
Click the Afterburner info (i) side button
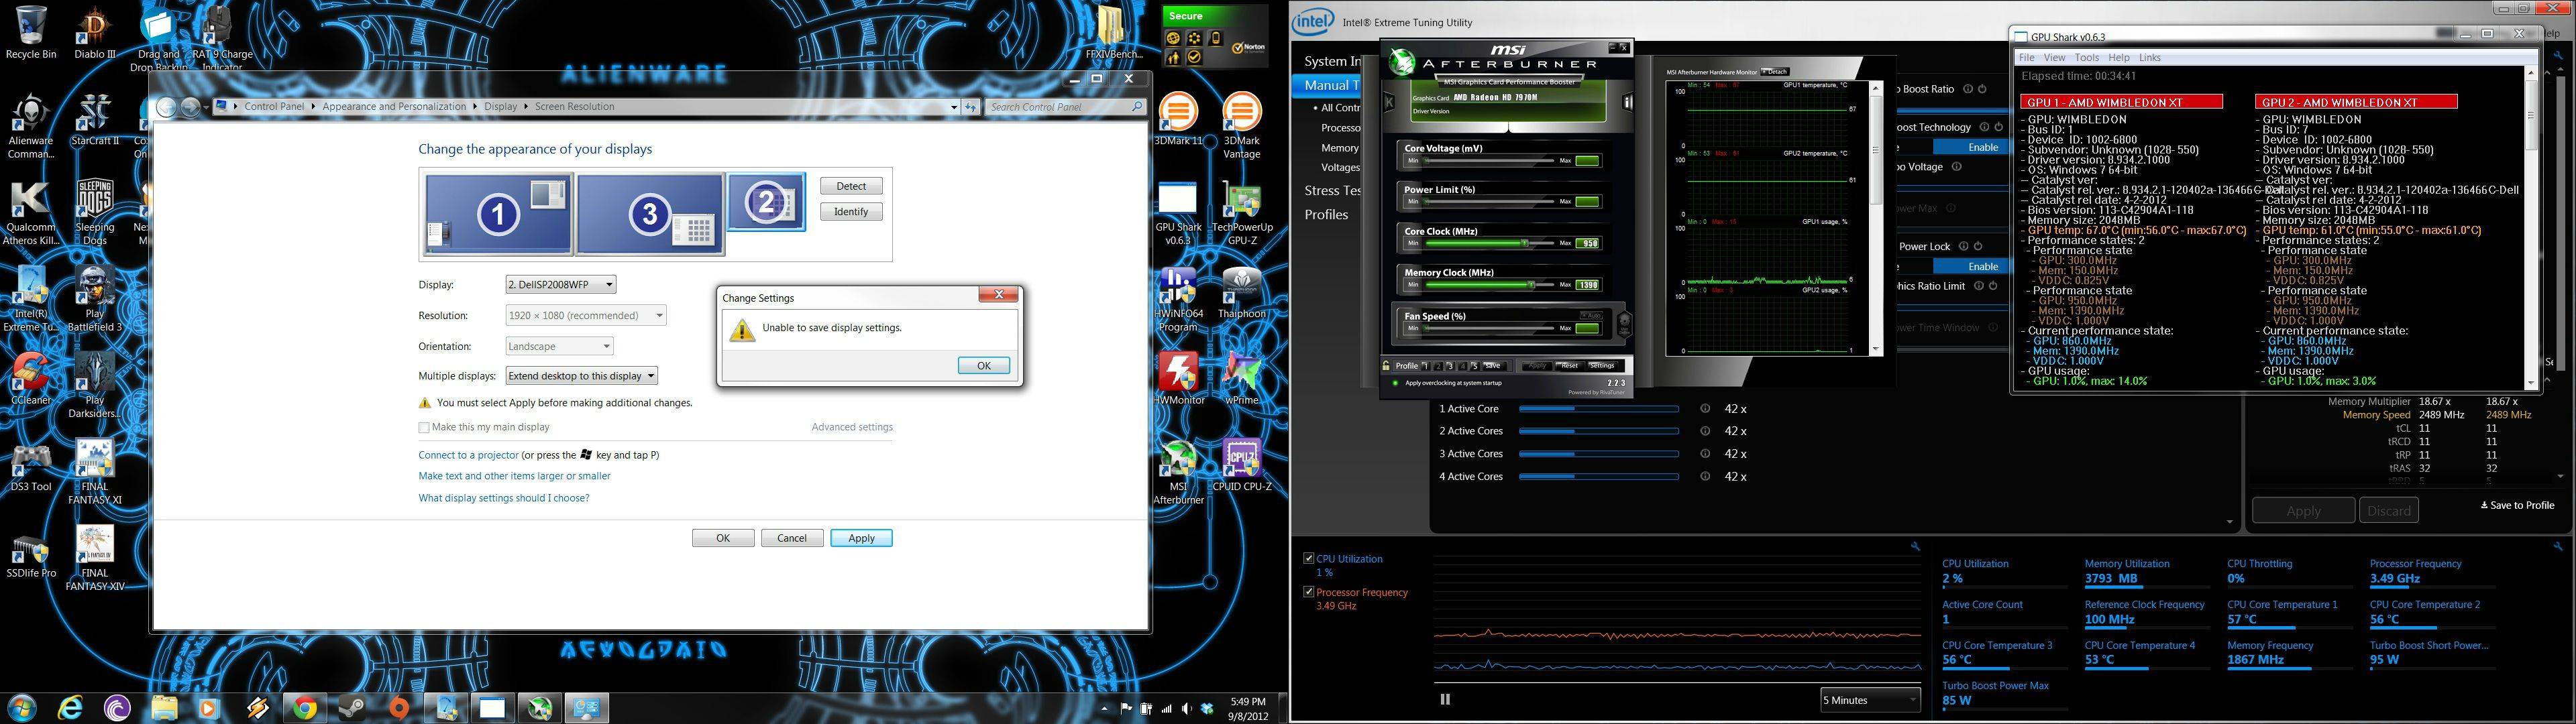coord(1627,102)
